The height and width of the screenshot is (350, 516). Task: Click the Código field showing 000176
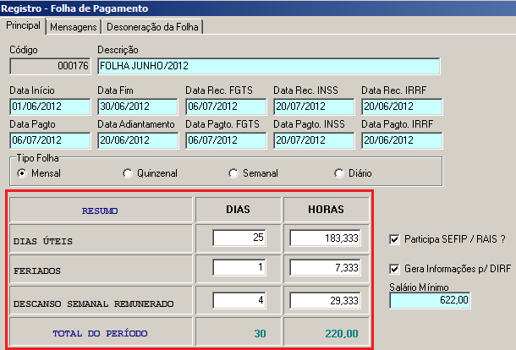(50, 66)
